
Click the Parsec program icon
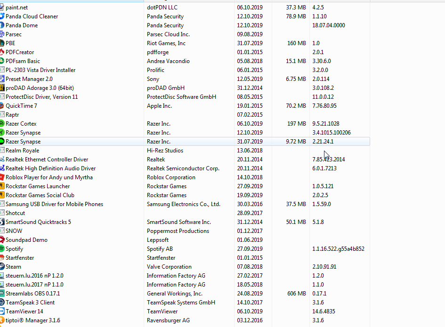pos(2,34)
